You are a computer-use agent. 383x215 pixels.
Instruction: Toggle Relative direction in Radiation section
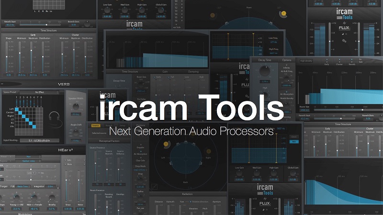pos(199,202)
